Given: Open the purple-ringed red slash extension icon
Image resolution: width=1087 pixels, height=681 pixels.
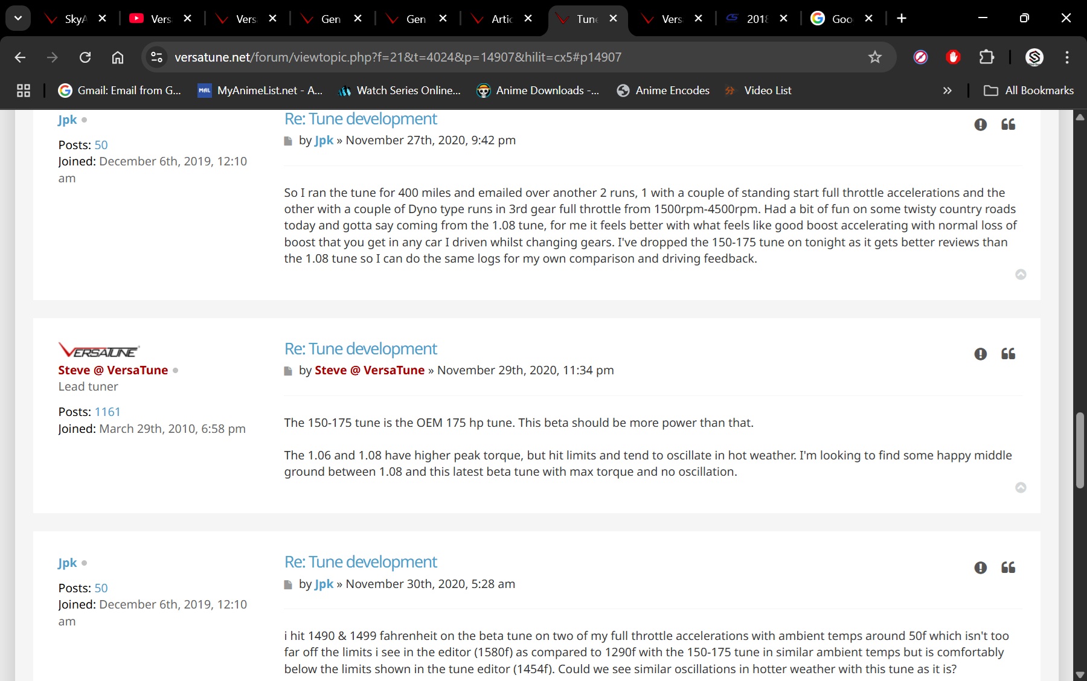Looking at the screenshot, I should 920,57.
